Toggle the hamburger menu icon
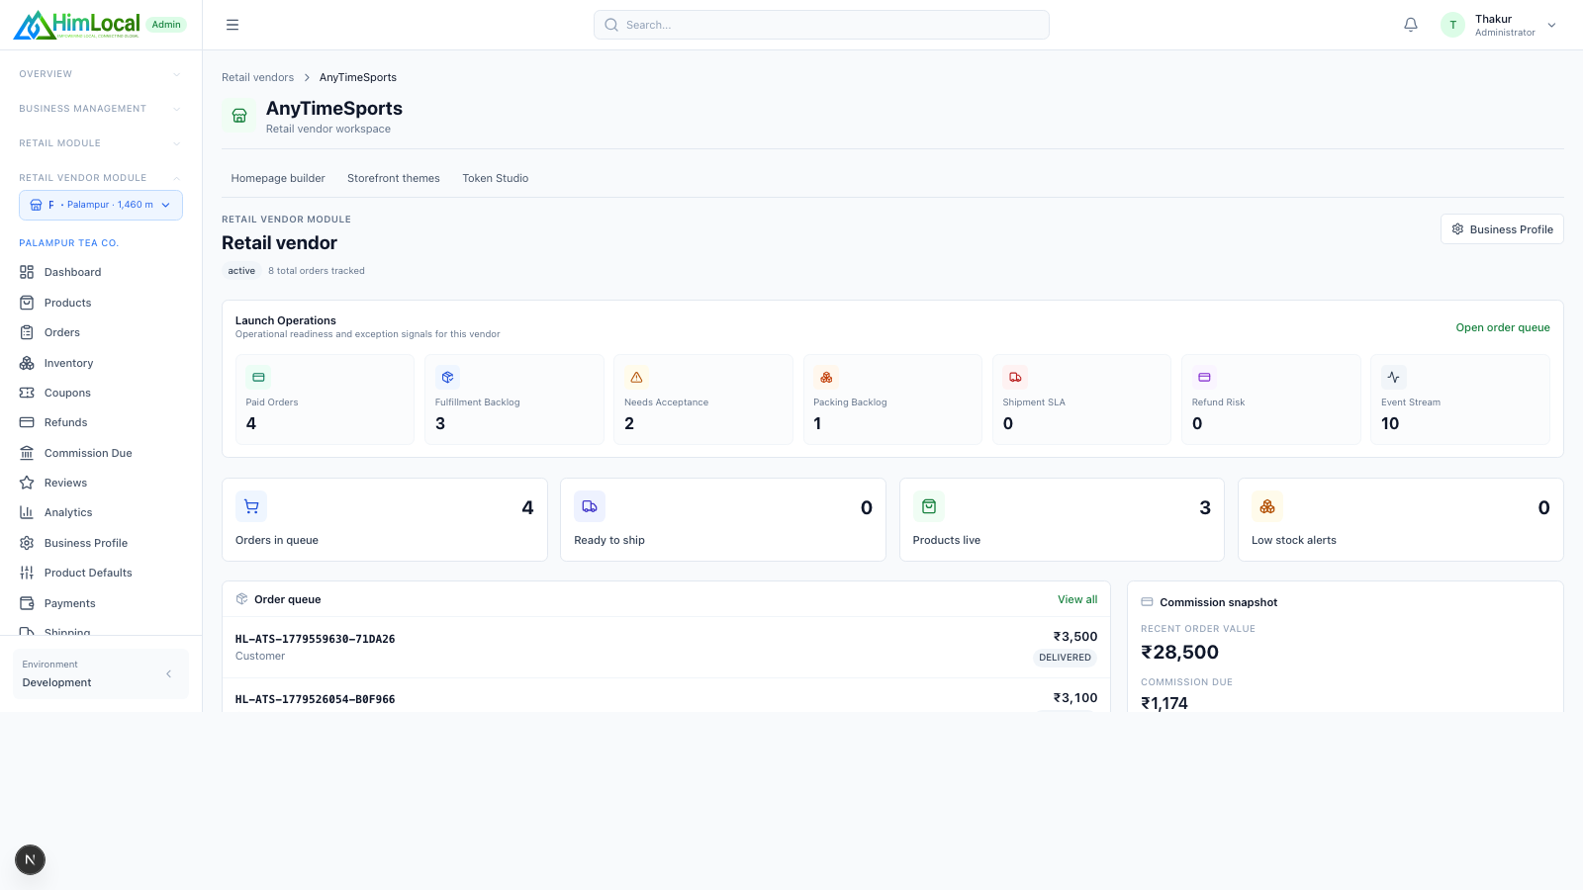This screenshot has height=890, width=1583. click(233, 25)
